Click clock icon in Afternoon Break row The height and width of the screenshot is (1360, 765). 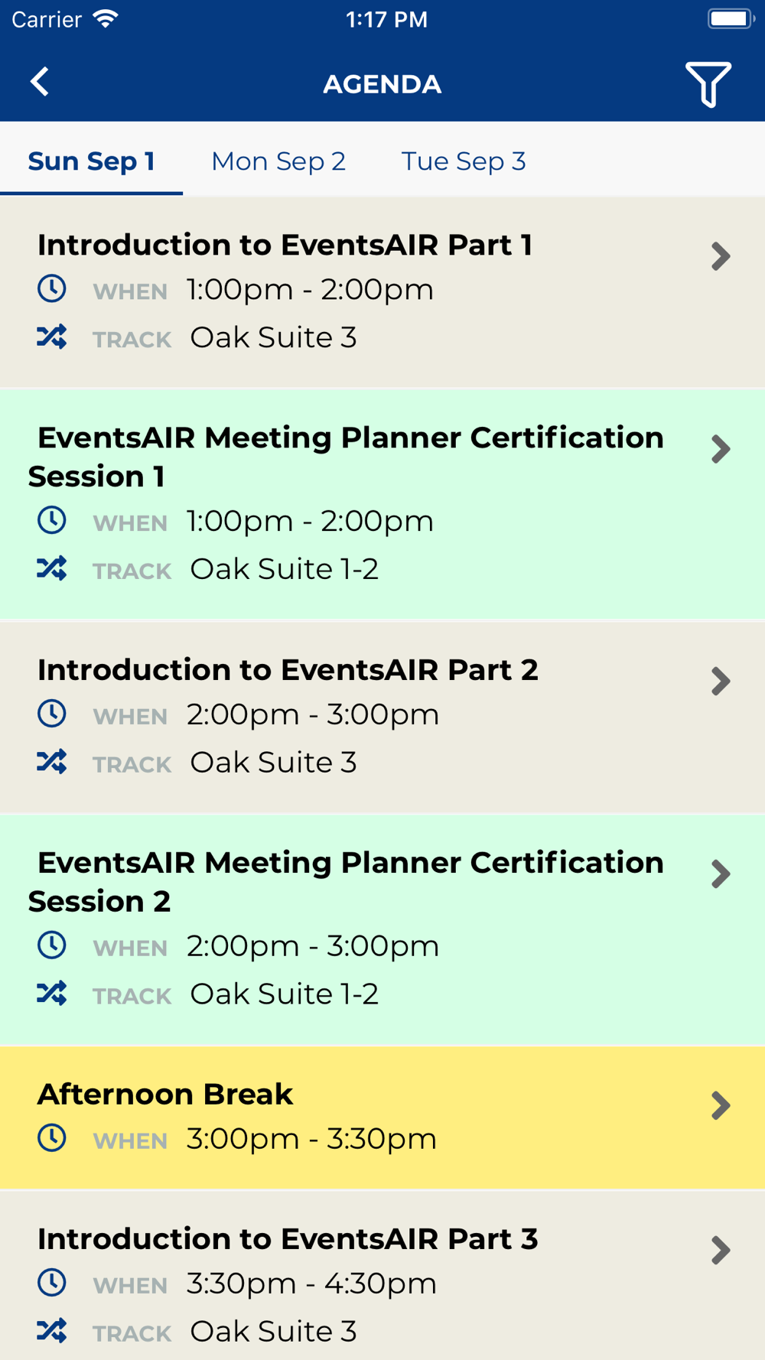pyautogui.click(x=52, y=1138)
